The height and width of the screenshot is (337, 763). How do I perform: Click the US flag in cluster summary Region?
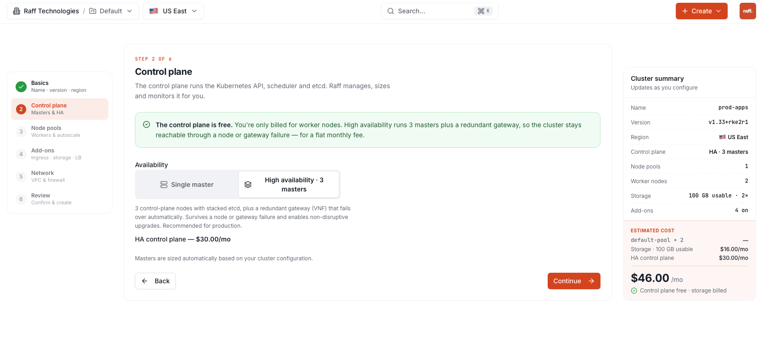[x=722, y=137]
